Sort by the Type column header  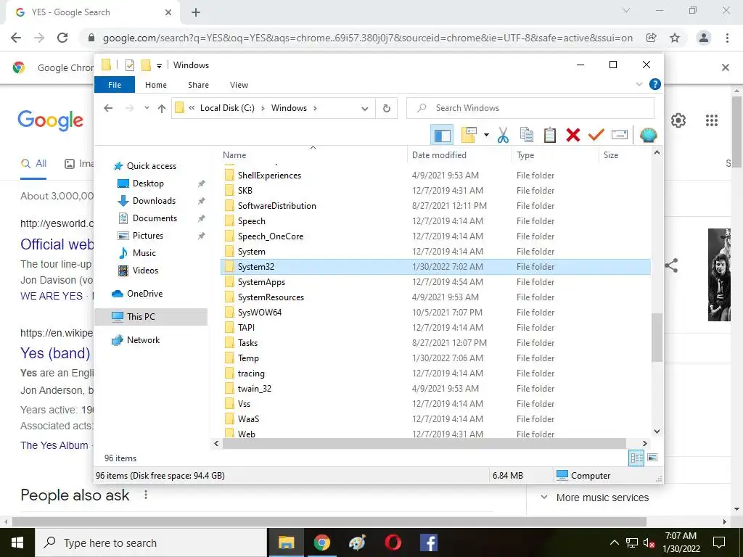pos(555,155)
